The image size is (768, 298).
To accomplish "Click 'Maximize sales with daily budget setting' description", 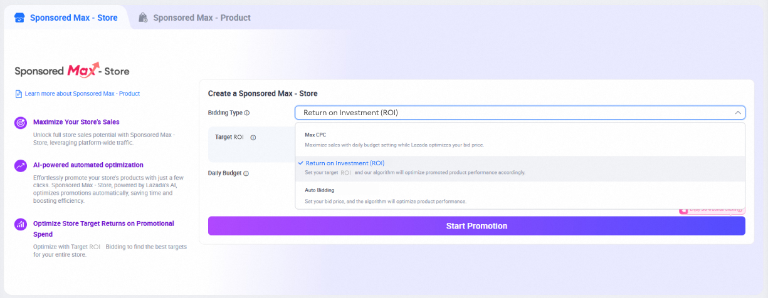I will (x=394, y=145).
